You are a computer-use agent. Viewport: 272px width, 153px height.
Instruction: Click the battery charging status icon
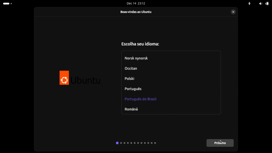(267, 3)
